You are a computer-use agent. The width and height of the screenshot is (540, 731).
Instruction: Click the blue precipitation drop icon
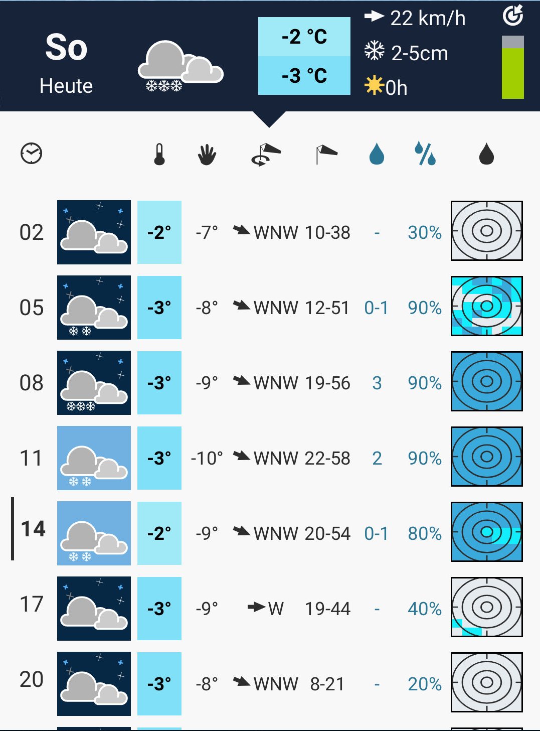pyautogui.click(x=377, y=154)
